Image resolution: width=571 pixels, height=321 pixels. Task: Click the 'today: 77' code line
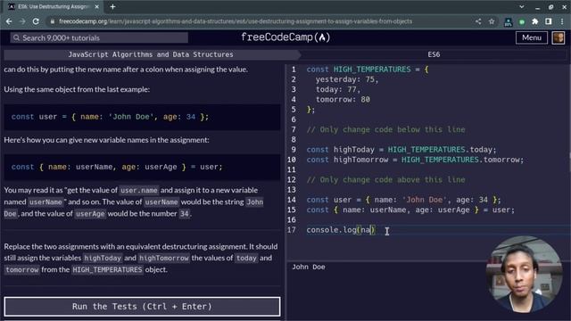pyautogui.click(x=338, y=89)
